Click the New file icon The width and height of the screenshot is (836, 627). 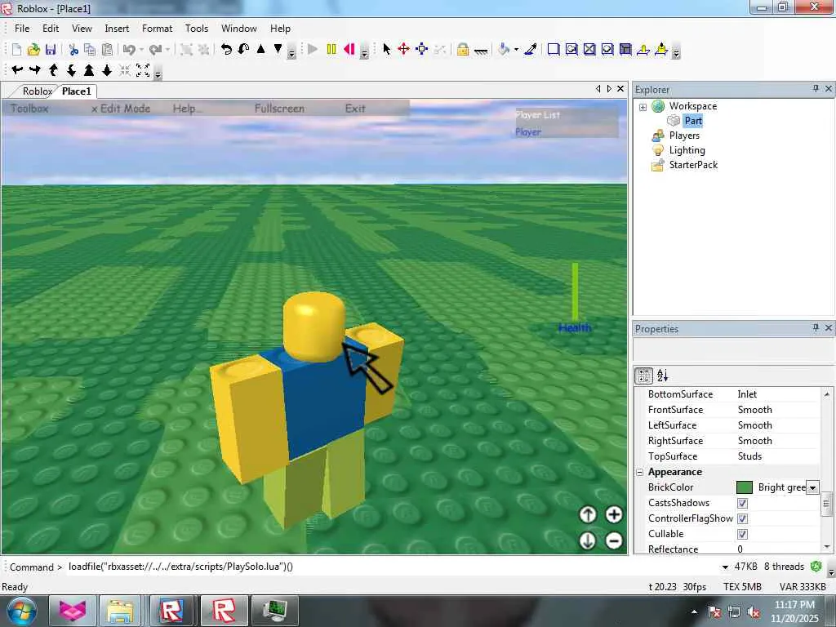16,50
